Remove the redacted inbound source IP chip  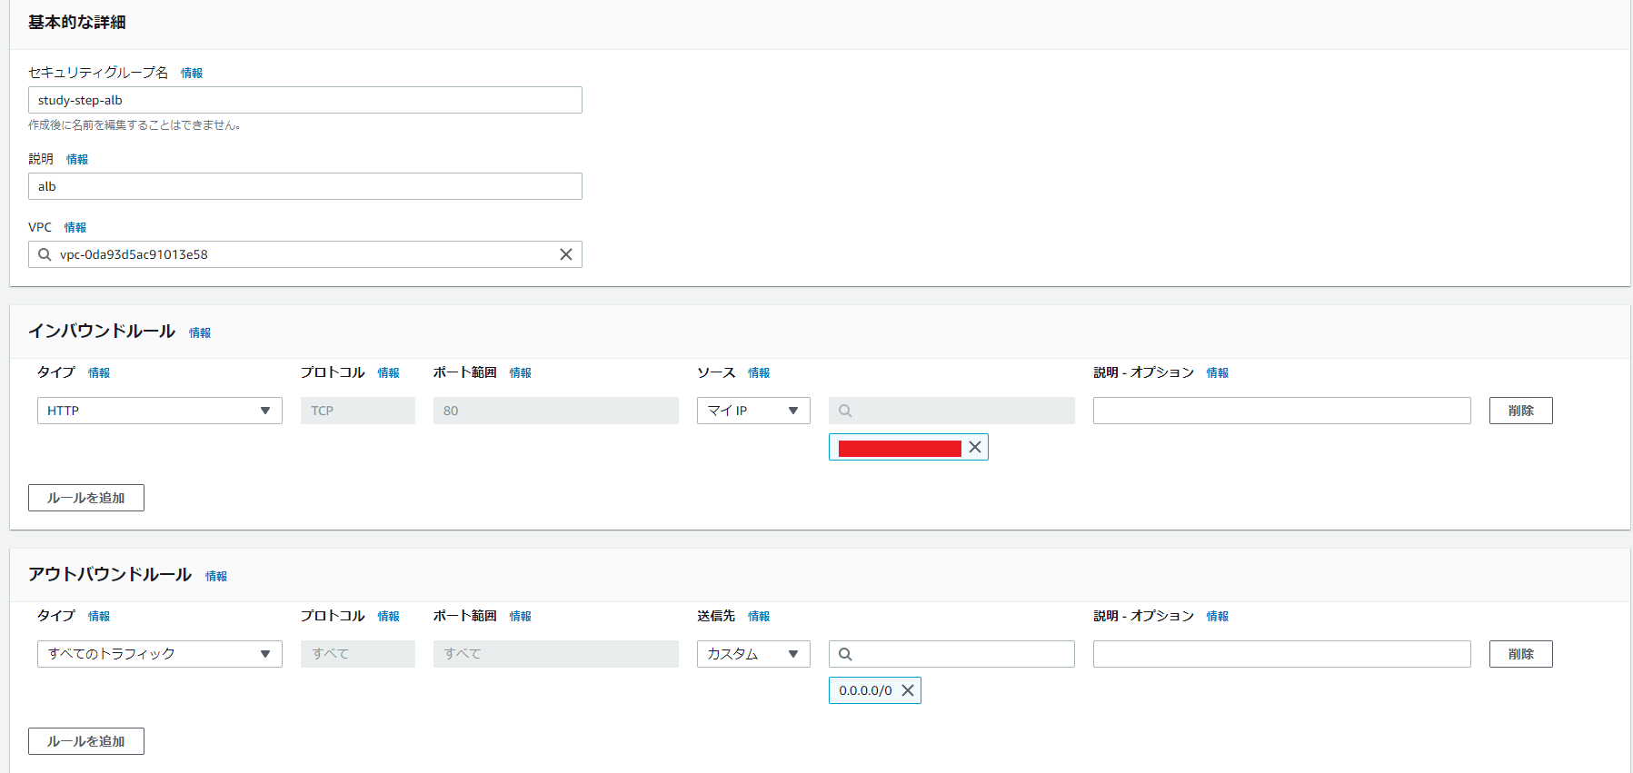click(x=975, y=447)
